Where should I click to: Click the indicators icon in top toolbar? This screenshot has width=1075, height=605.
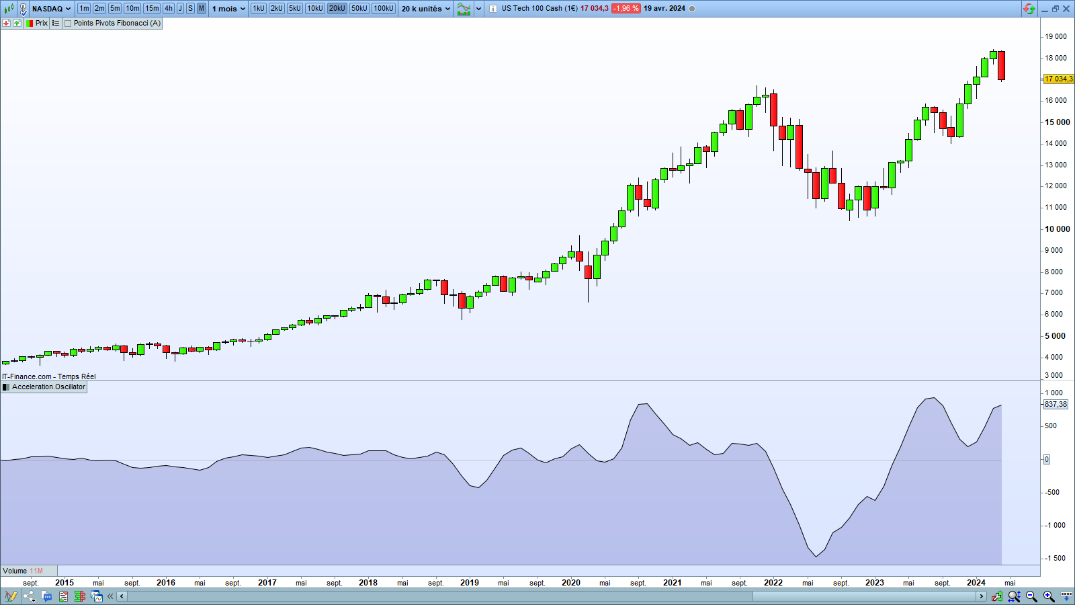pos(464,9)
